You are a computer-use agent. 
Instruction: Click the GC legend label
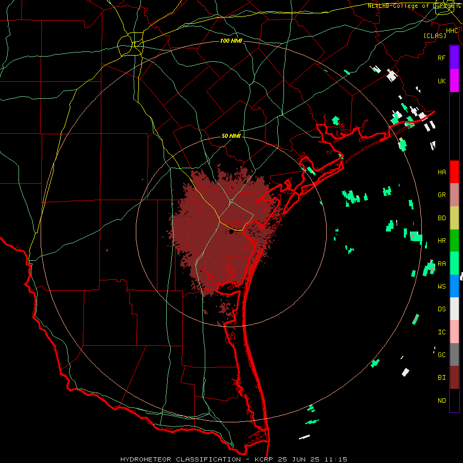pos(442,355)
